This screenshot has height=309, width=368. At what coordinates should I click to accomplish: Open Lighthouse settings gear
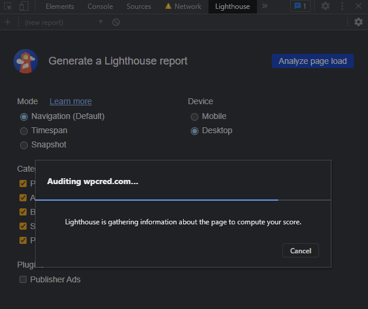click(x=359, y=22)
